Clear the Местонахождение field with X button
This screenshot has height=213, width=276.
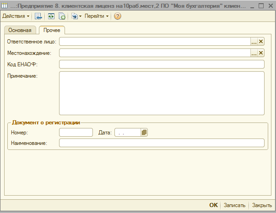pos(261,53)
